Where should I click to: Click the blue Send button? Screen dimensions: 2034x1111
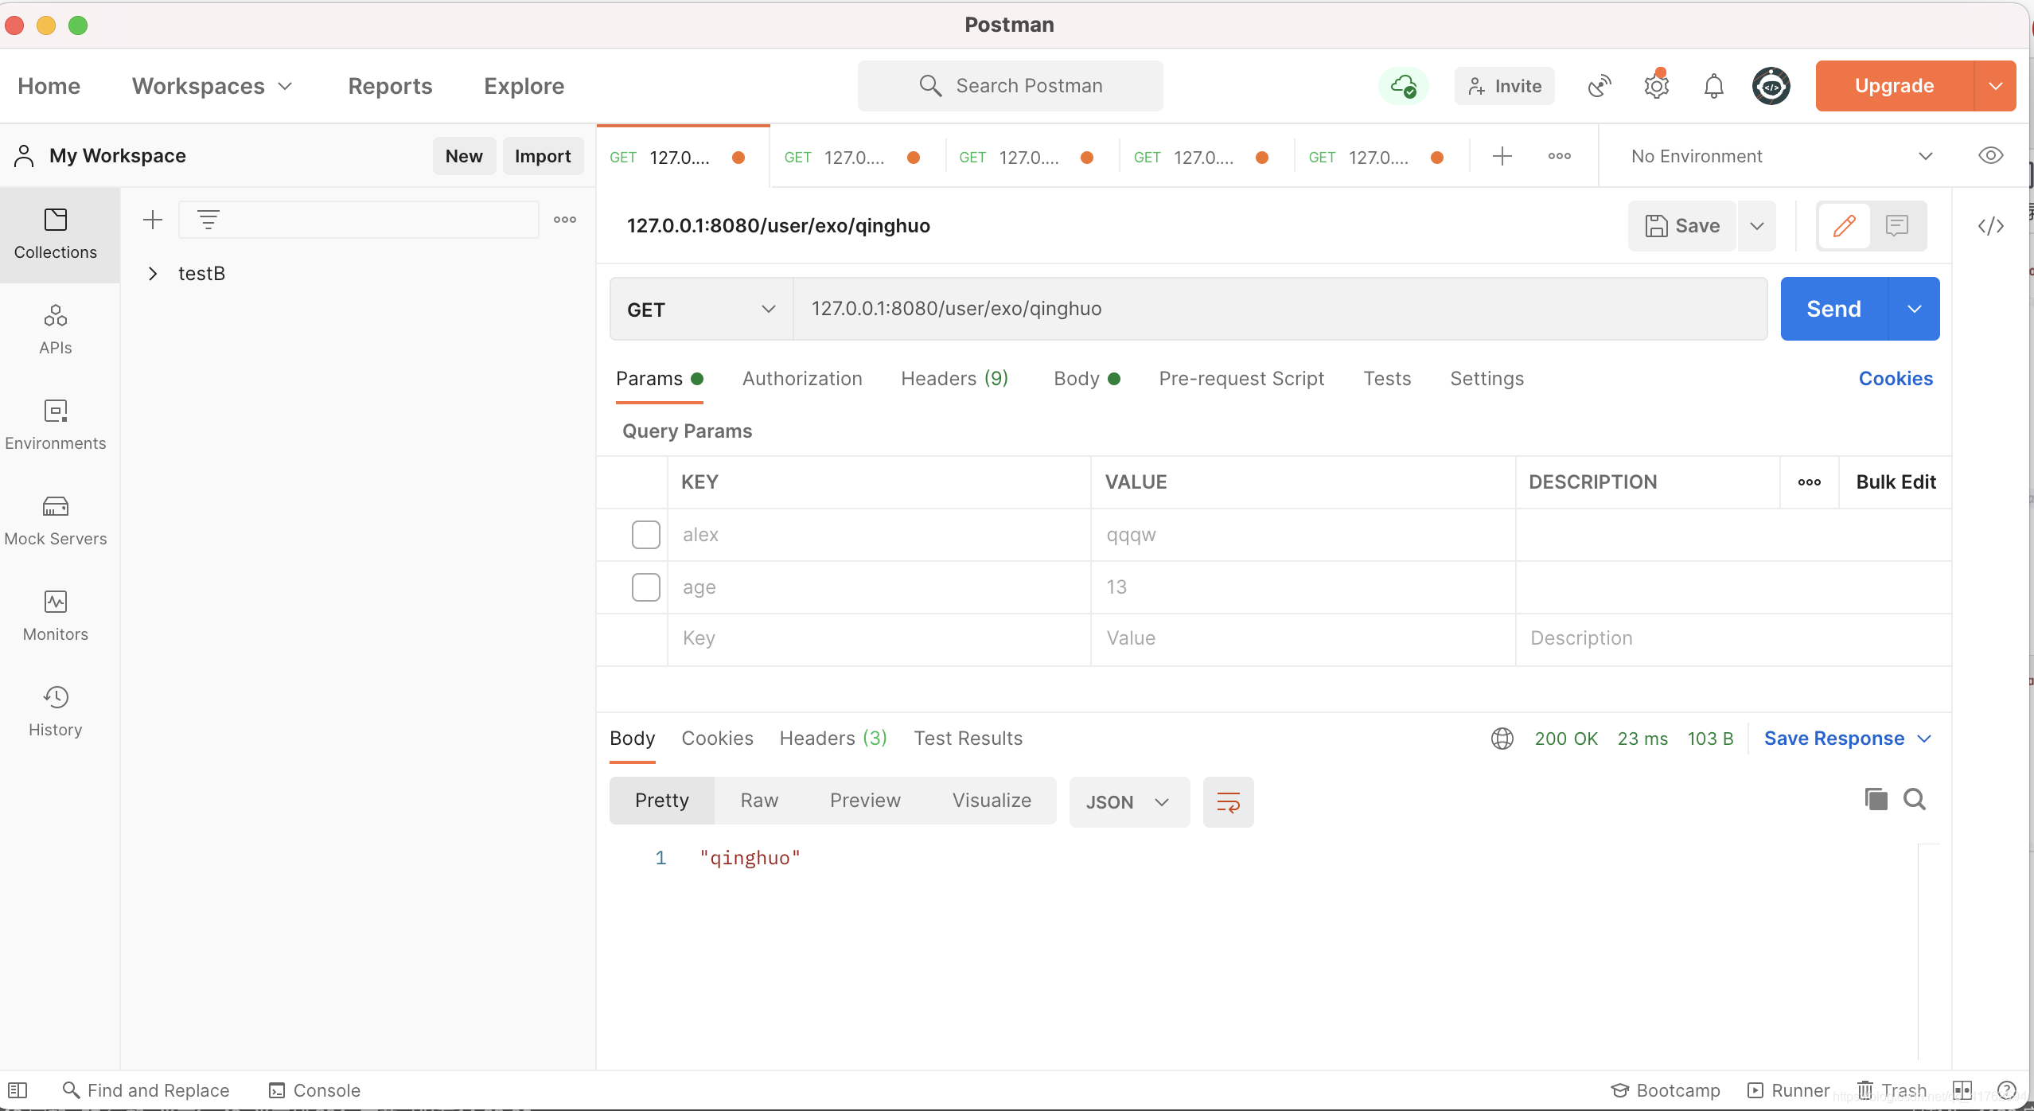(1833, 309)
